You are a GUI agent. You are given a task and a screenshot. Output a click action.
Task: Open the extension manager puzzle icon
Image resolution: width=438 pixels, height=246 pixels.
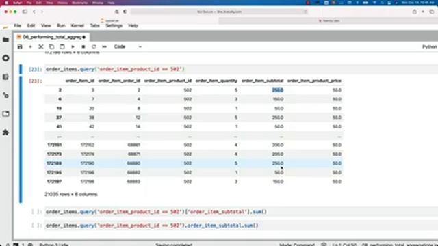tap(6, 132)
